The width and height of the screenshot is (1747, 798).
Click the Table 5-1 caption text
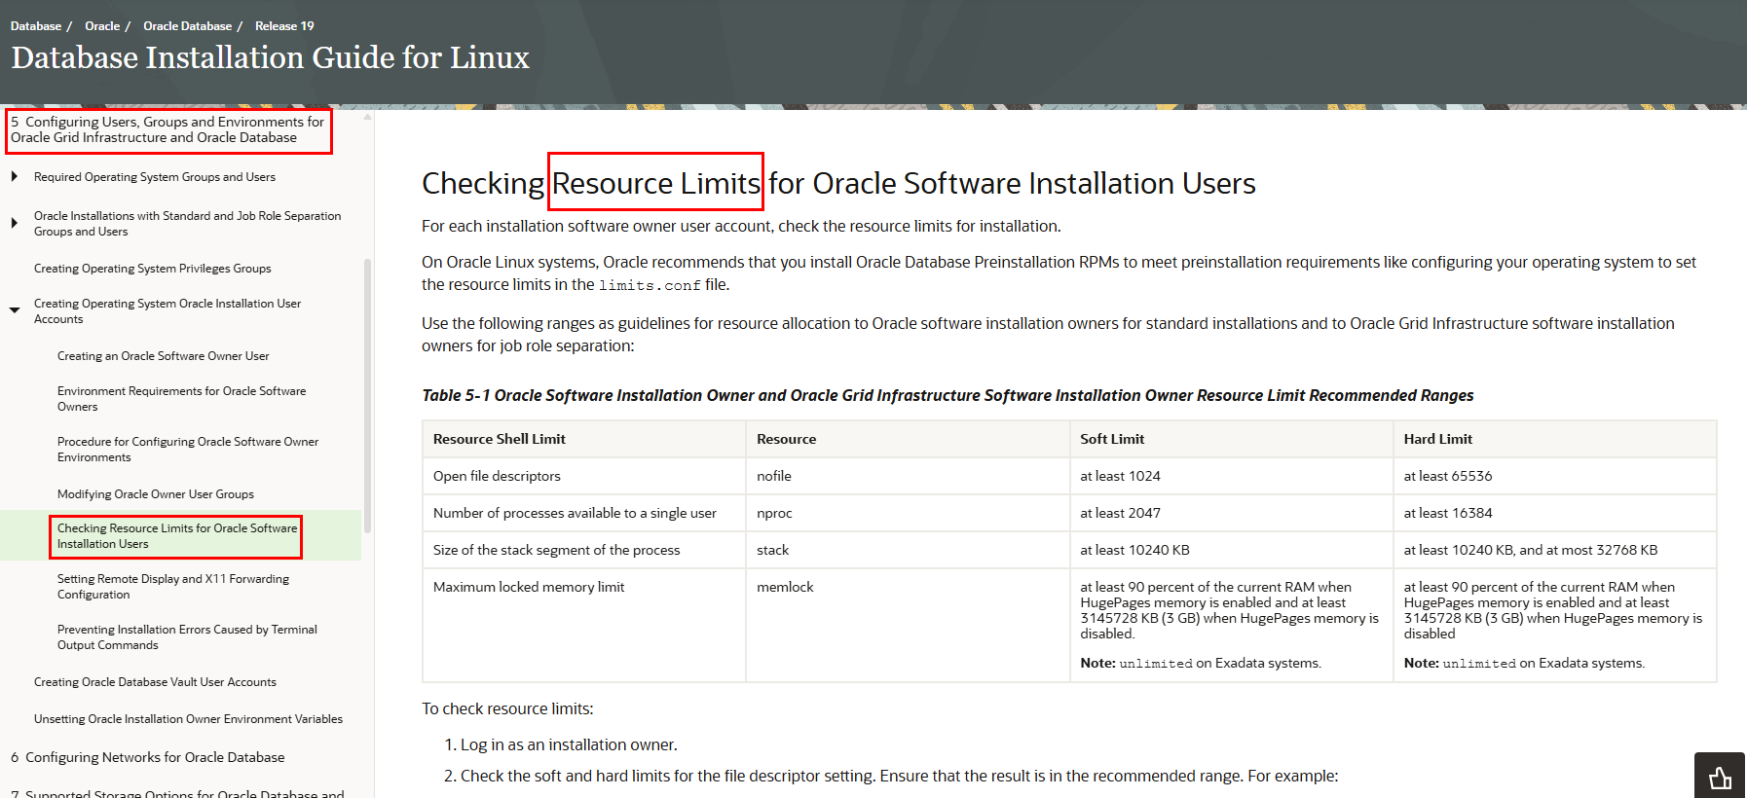(948, 395)
